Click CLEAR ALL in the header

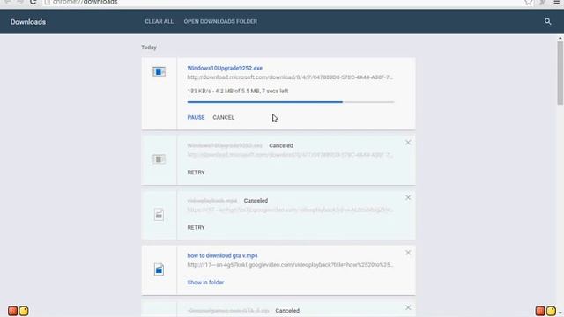pos(159,21)
